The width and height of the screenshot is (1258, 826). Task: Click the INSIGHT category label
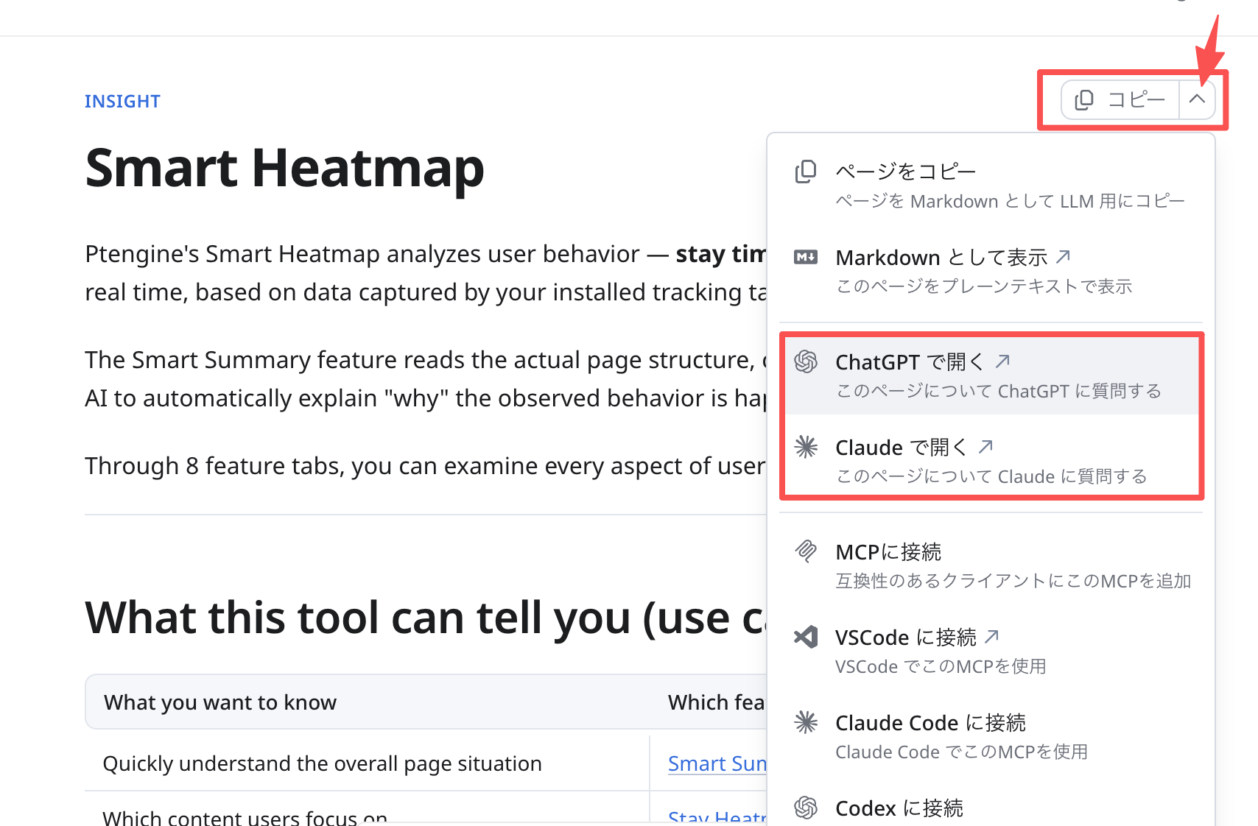pyautogui.click(x=122, y=101)
